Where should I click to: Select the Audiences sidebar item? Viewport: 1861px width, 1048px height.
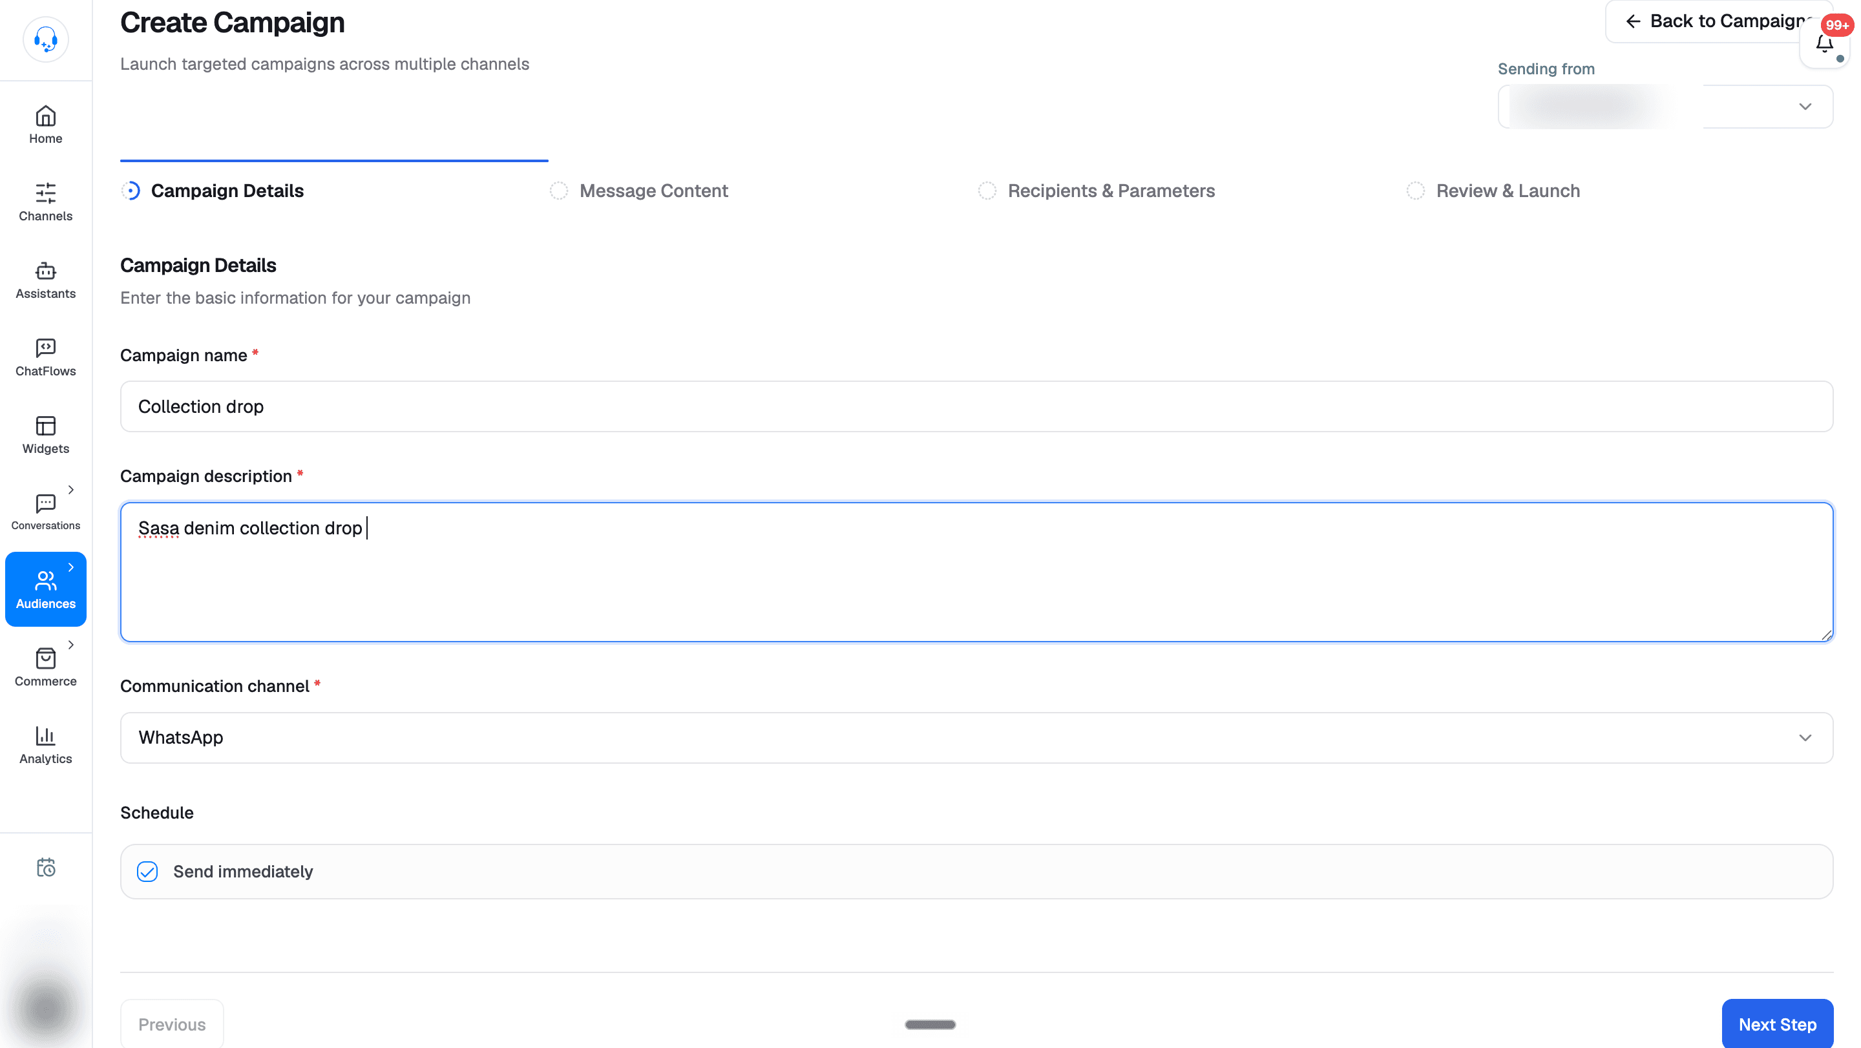(45, 589)
